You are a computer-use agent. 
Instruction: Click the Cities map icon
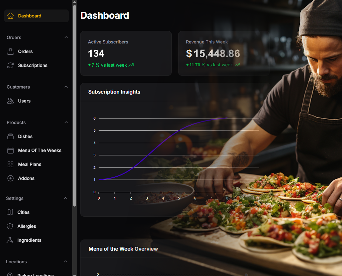10,212
